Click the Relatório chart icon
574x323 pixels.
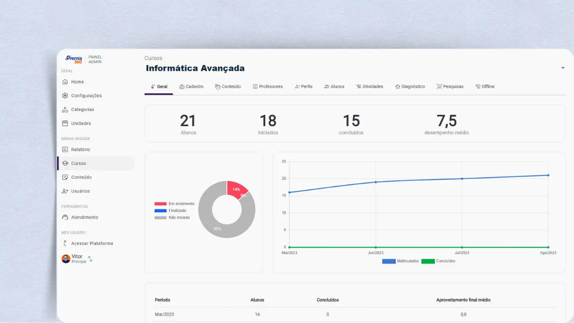click(65, 149)
